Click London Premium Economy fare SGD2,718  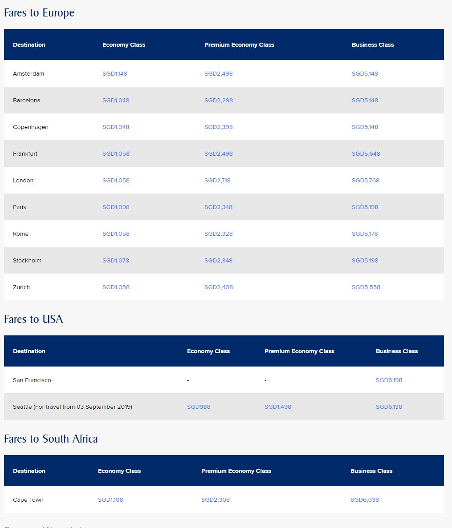[x=217, y=181]
